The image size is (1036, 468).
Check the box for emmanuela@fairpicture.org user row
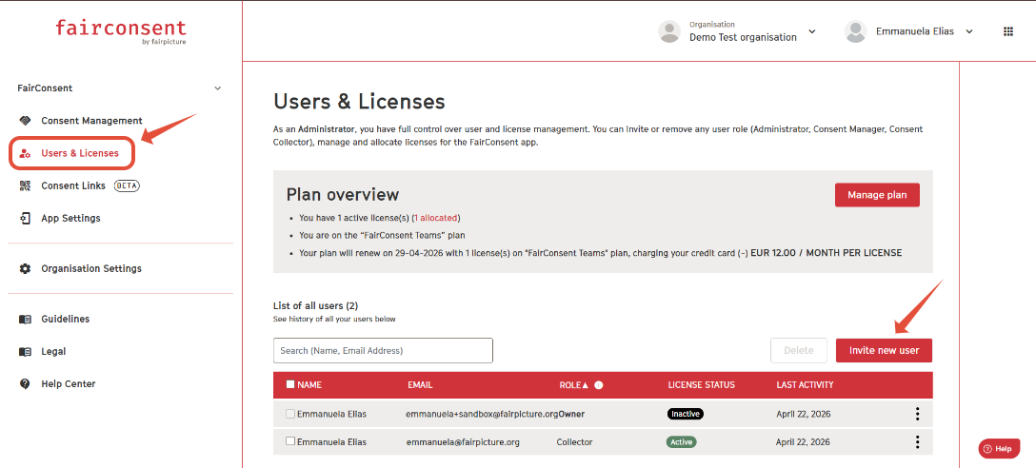coord(290,441)
